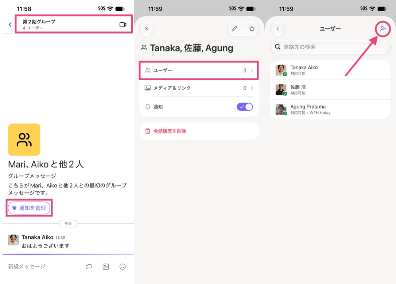Screen dimensions: 396x284
Task: Click the people icon in the ユーザー row
Action: tap(147, 70)
